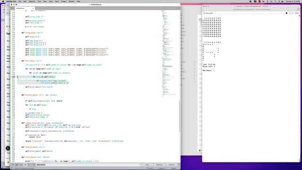The width and height of the screenshot is (302, 170).
Task: Click the Python syntax selector in status bar
Action: [x=174, y=168]
